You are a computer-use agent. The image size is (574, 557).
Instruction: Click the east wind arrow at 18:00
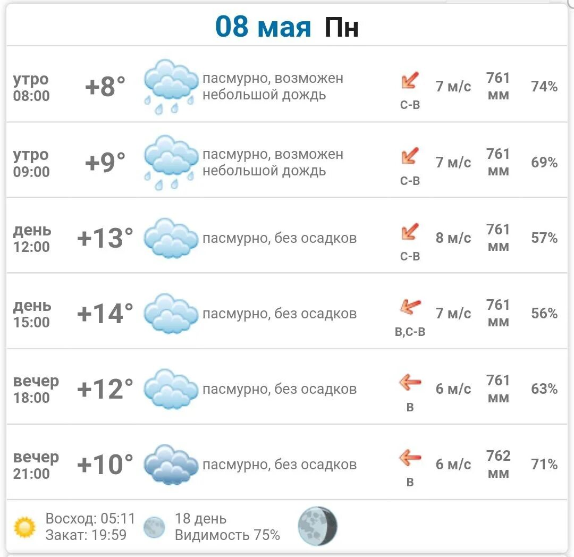(410, 383)
